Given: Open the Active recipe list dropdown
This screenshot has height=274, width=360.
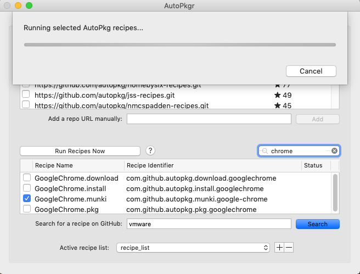Looking at the screenshot, I should point(193,248).
